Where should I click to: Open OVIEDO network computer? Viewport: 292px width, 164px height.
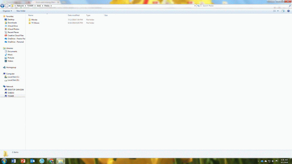point(11,93)
